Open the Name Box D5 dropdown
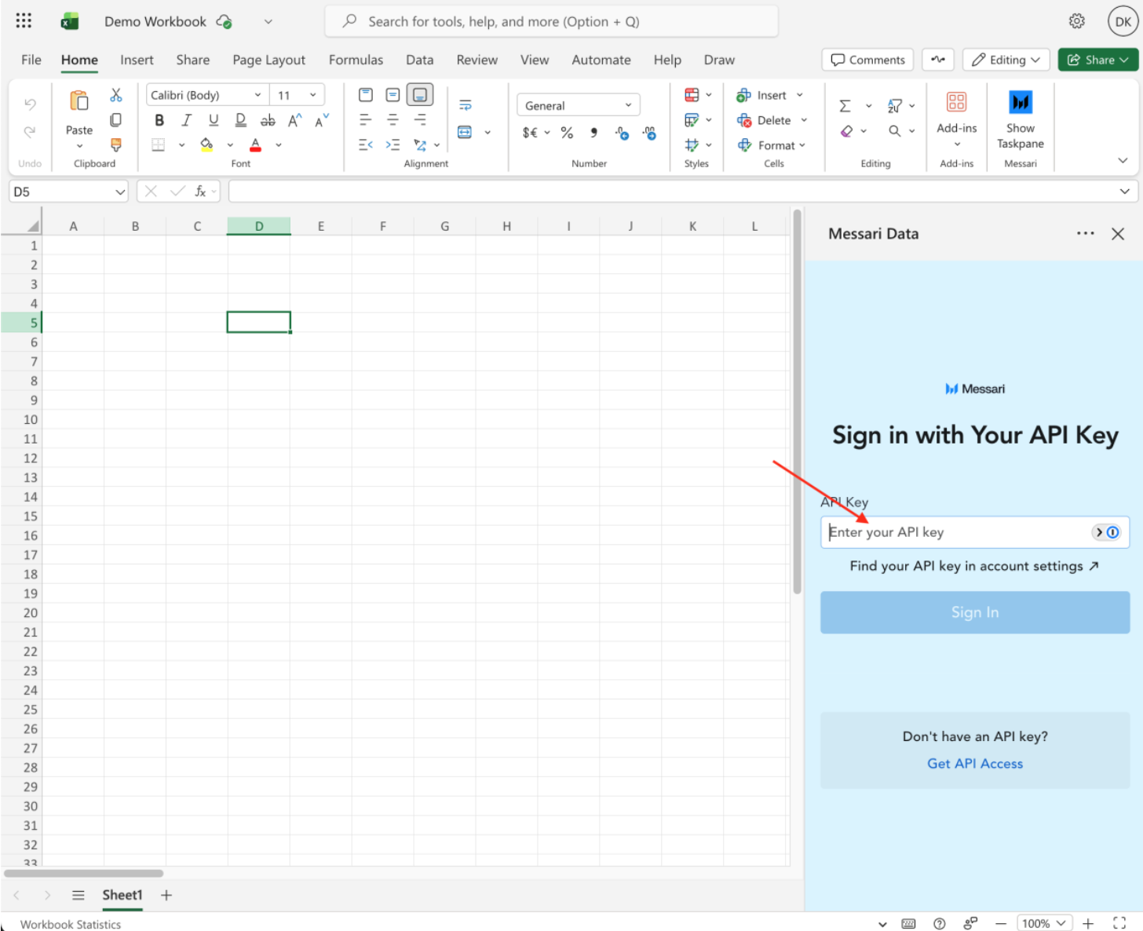 pos(120,192)
